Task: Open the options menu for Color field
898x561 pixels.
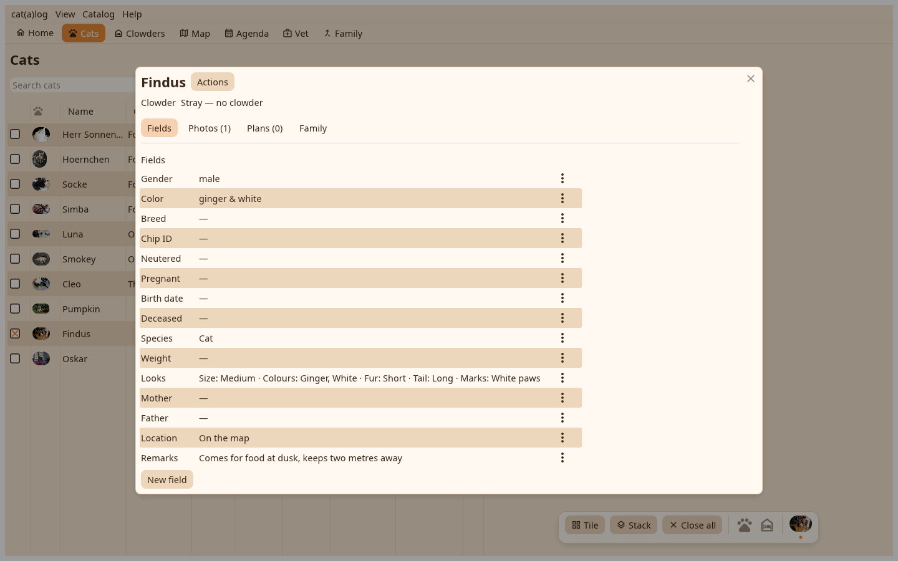Action: [x=562, y=198]
